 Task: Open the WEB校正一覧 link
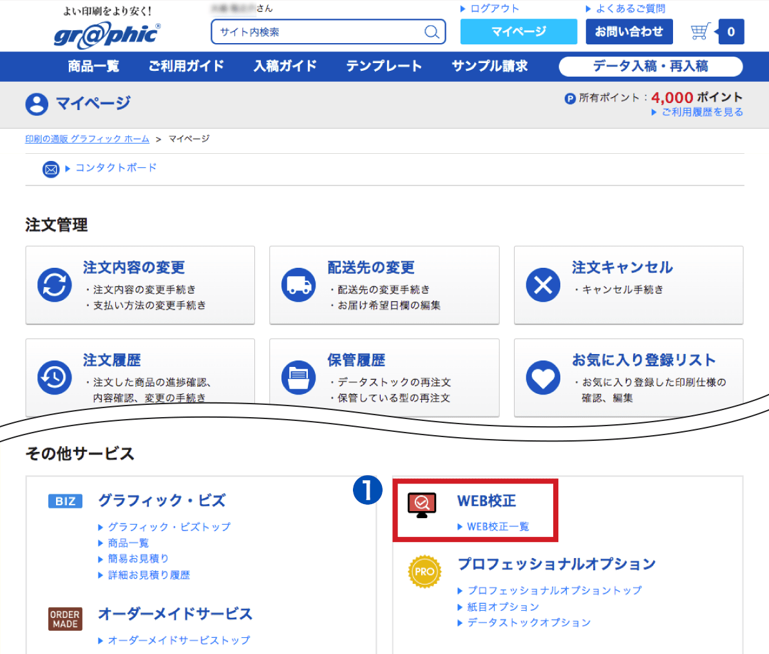click(497, 527)
